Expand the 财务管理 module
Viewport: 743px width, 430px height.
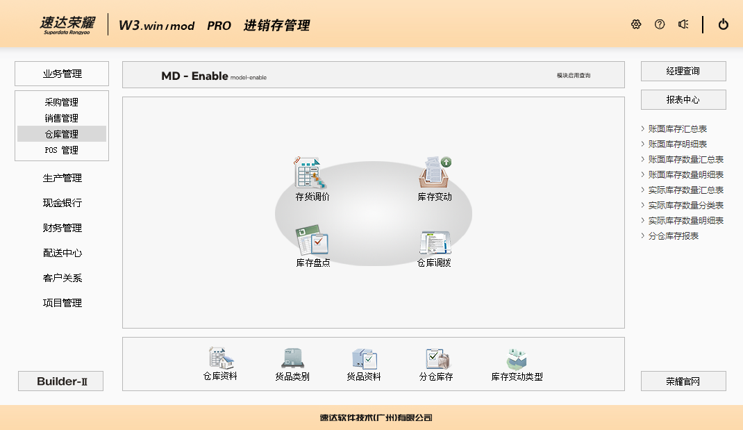tap(62, 228)
